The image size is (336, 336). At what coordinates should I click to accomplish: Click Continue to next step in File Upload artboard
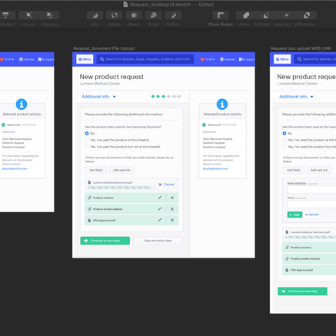click(x=105, y=241)
